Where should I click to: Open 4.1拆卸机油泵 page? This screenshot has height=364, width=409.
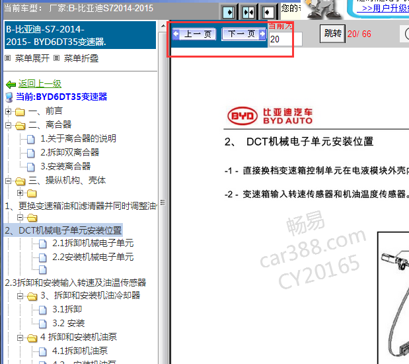click(x=80, y=351)
